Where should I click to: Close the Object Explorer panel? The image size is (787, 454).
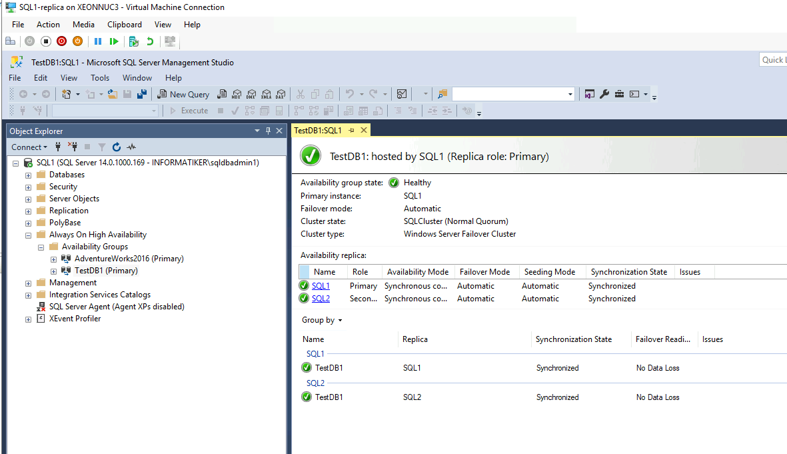point(280,131)
